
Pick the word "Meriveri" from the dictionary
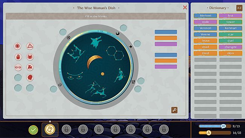(205, 15)
